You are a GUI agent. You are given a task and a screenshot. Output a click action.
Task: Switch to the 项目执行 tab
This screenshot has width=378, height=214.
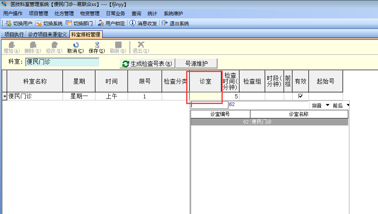coord(14,34)
